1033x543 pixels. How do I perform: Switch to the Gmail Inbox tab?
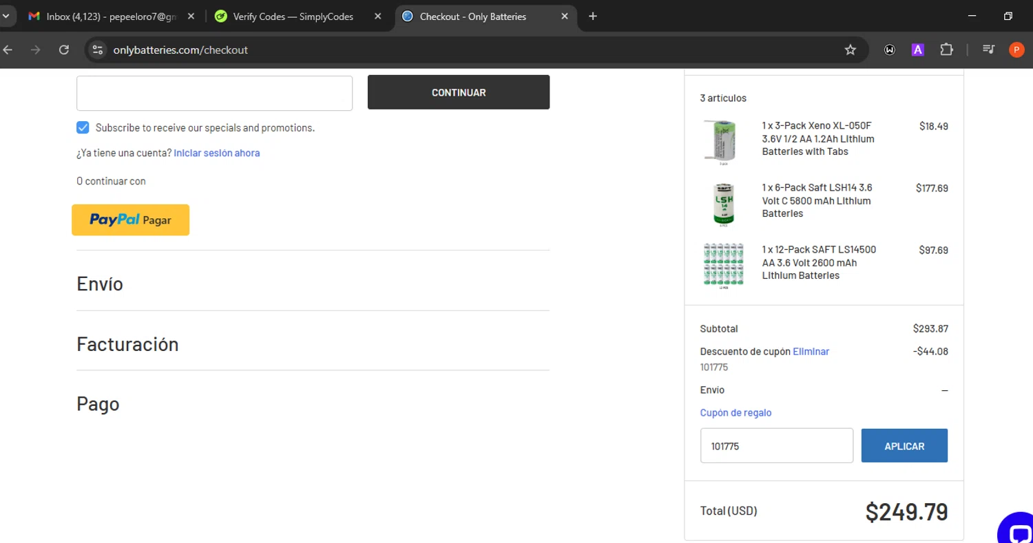pyautogui.click(x=110, y=16)
